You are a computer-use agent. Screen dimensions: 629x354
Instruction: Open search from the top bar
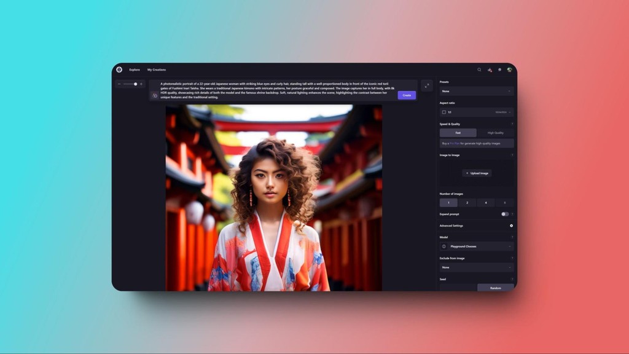pos(479,69)
